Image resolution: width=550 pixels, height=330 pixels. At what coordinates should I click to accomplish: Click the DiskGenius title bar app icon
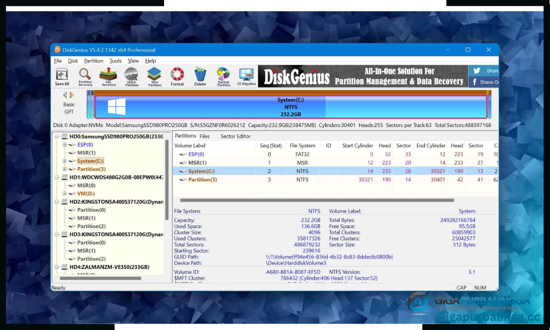point(58,49)
